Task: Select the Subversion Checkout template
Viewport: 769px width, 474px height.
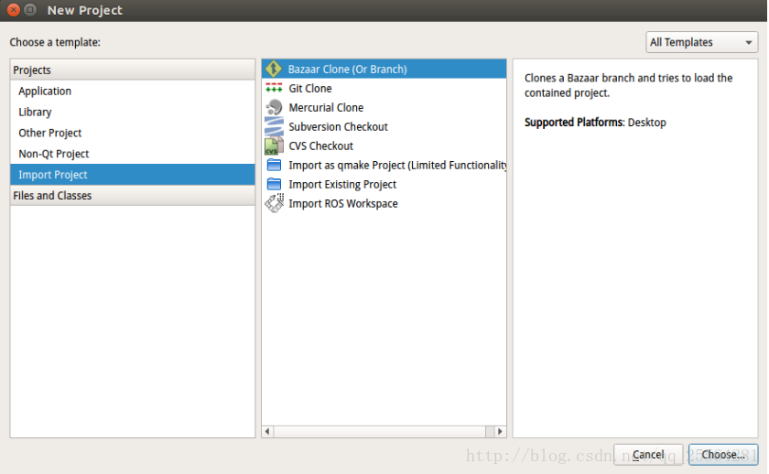Action: [x=384, y=126]
